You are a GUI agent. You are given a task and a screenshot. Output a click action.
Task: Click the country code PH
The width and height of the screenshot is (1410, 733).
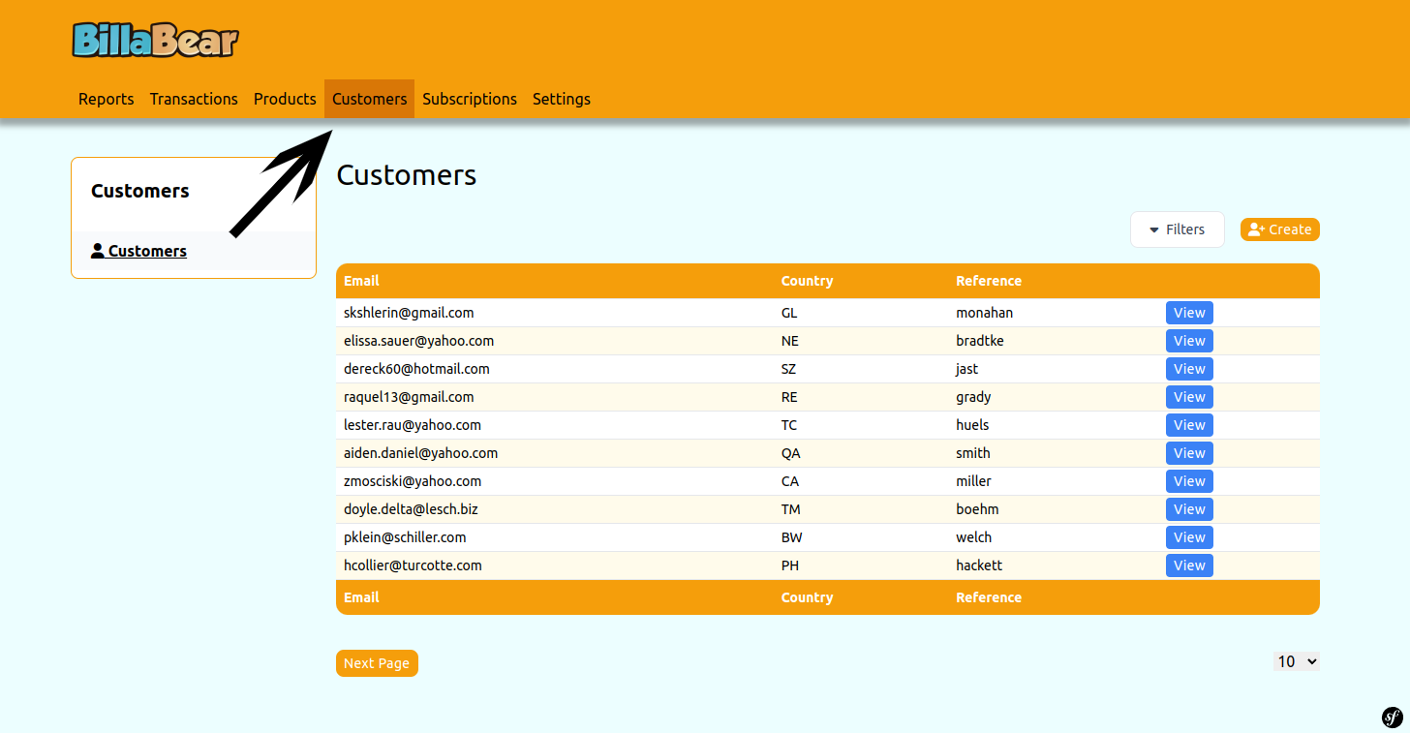coord(790,565)
